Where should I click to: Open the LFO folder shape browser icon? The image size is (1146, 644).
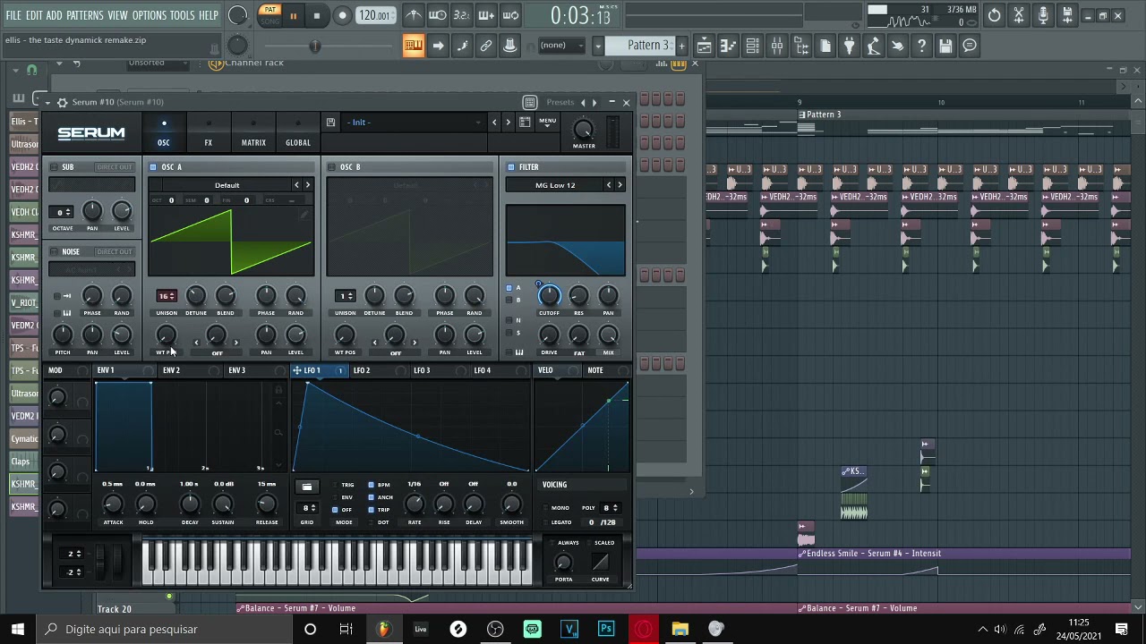(x=307, y=487)
